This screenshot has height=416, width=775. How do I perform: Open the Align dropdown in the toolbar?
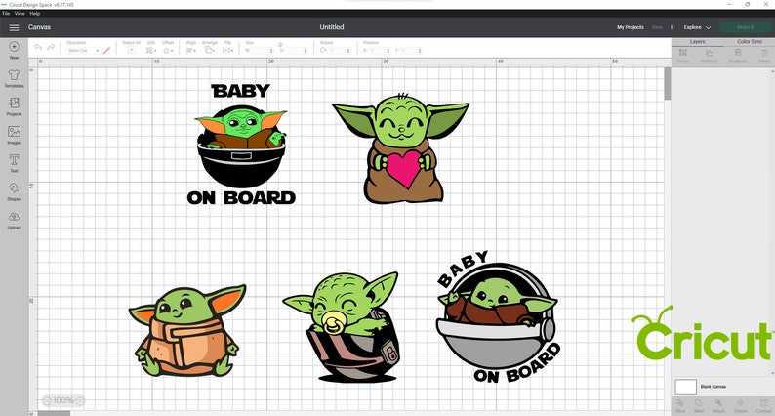pyautogui.click(x=190, y=51)
